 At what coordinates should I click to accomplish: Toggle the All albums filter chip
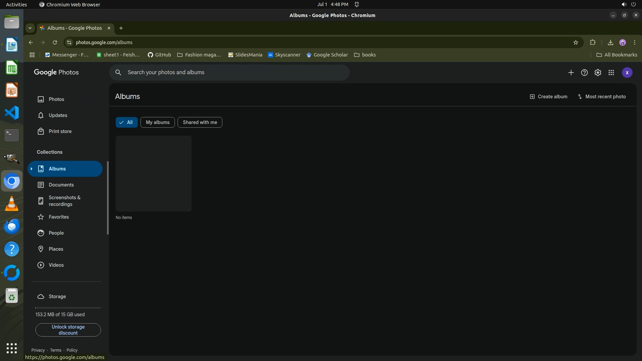[x=126, y=122]
